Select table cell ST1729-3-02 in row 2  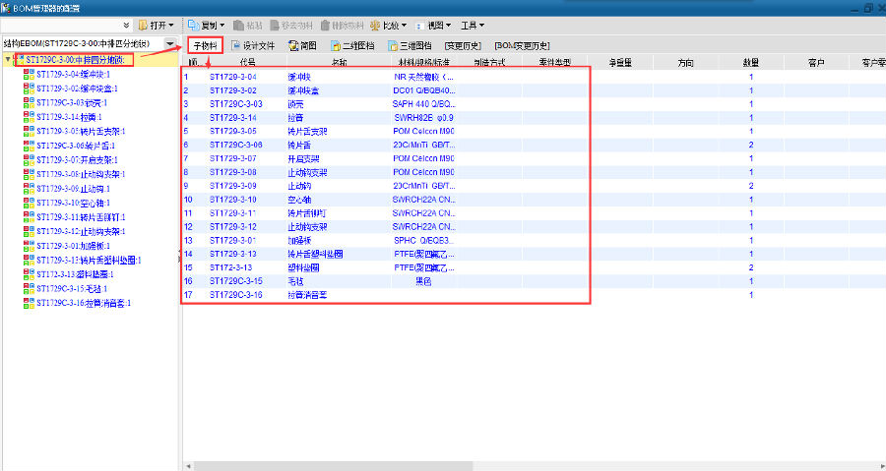point(232,90)
